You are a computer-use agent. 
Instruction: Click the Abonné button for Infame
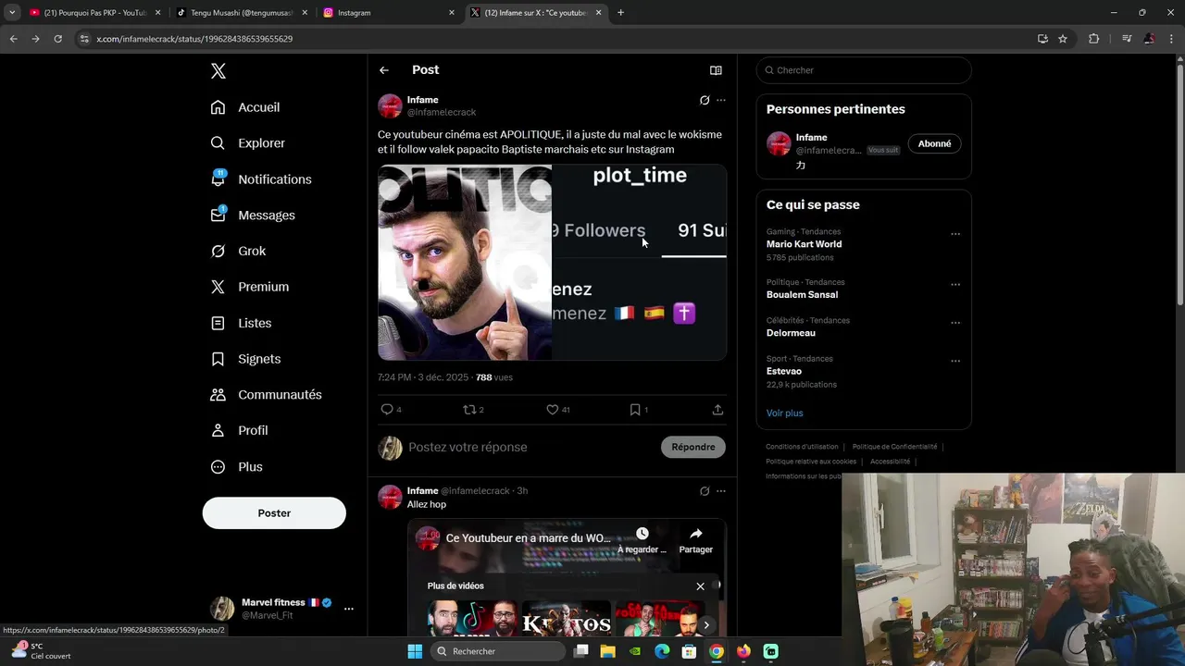pos(934,144)
